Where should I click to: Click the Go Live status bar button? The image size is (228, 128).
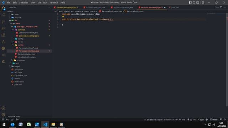click(x=192, y=119)
